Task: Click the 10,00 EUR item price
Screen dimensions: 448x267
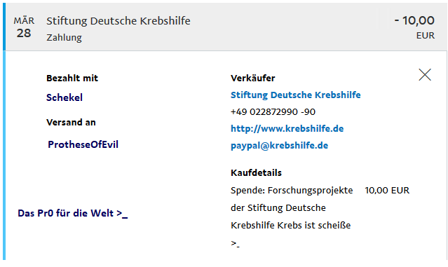Action: (x=387, y=190)
